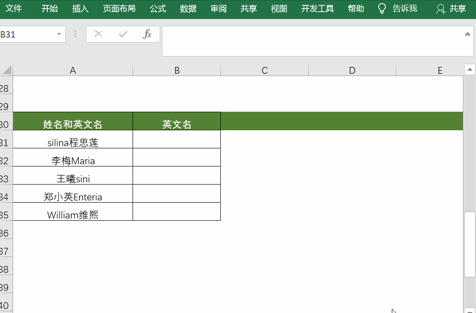Cancel cell entry with the X icon
Viewport: 476px width, 313px height.
point(99,34)
